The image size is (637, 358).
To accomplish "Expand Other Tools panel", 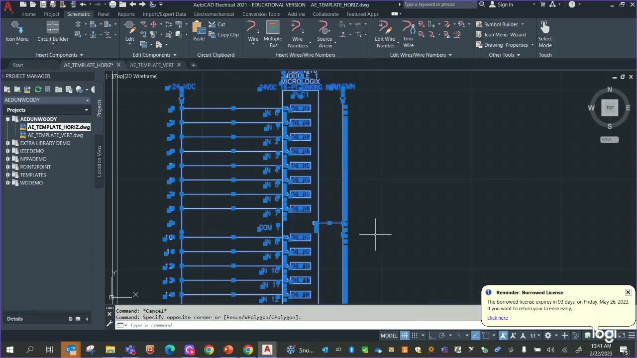I will [x=504, y=55].
